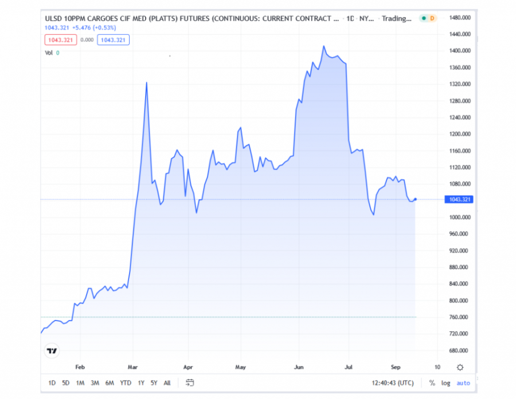The image size is (516, 399).
Task: Open the go-to-date calendar icon
Action: (x=190, y=383)
